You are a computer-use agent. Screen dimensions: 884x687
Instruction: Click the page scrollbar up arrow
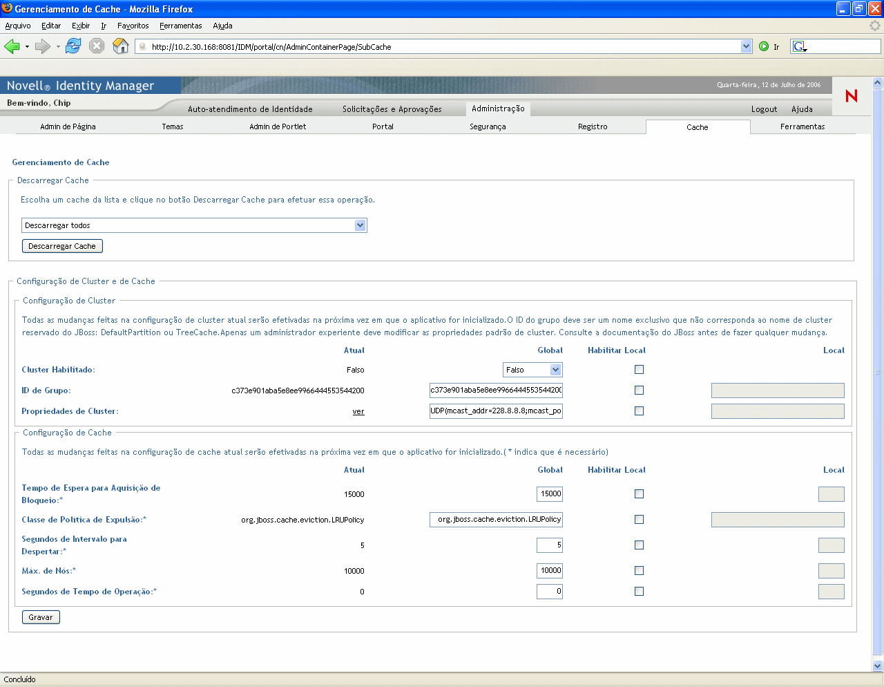click(878, 82)
